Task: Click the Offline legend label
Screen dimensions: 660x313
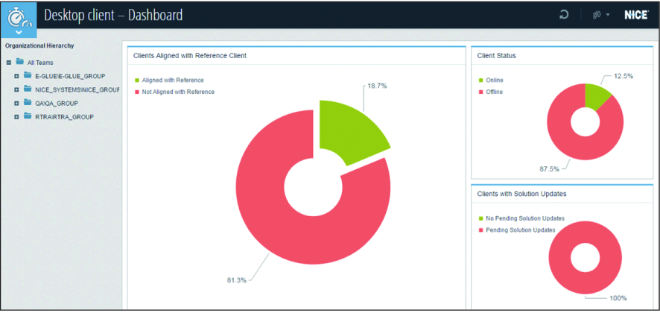Action: coord(494,92)
